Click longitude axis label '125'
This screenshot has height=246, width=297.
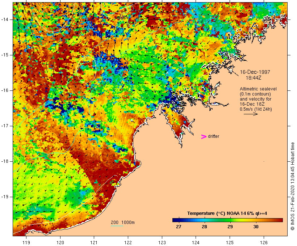(230, 242)
